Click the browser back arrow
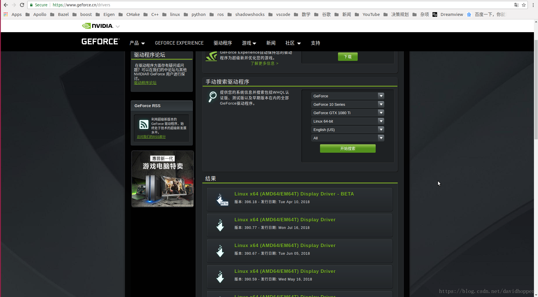Screen dimensions: 538x297 pyautogui.click(x=6, y=5)
